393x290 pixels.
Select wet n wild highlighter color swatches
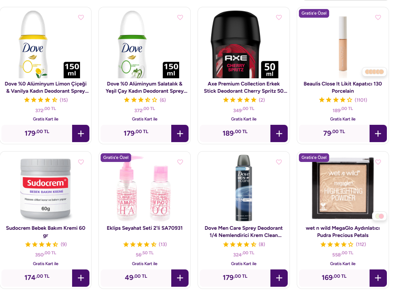pos(380,216)
